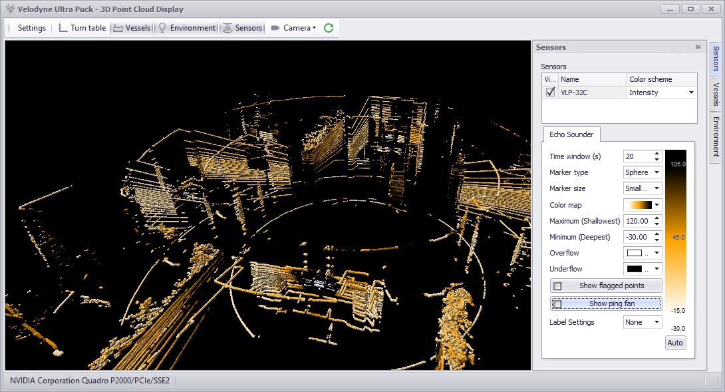Click the Auto button

pos(675,343)
